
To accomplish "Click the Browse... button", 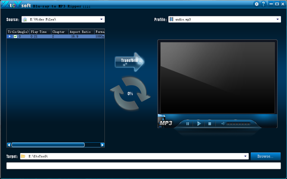I will tap(265, 156).
